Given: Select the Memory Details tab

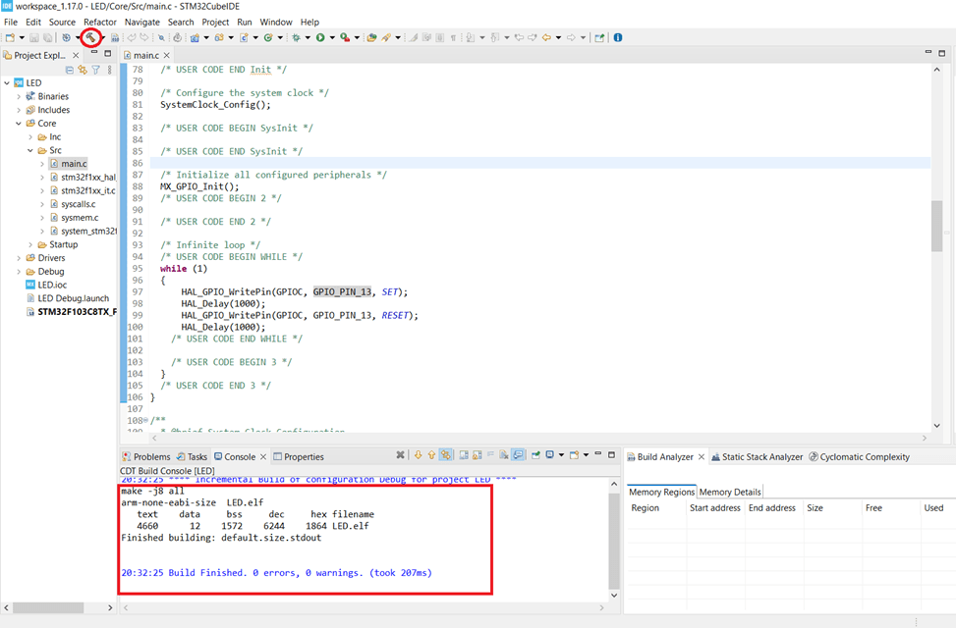Looking at the screenshot, I should pos(730,492).
